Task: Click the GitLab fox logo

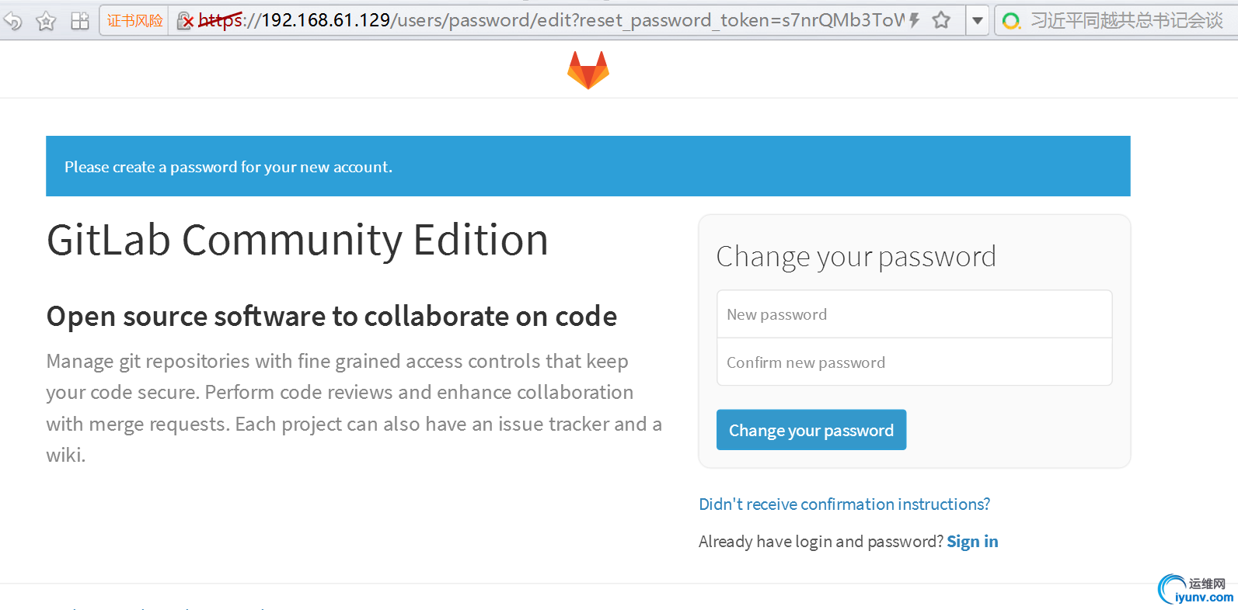Action: tap(588, 71)
